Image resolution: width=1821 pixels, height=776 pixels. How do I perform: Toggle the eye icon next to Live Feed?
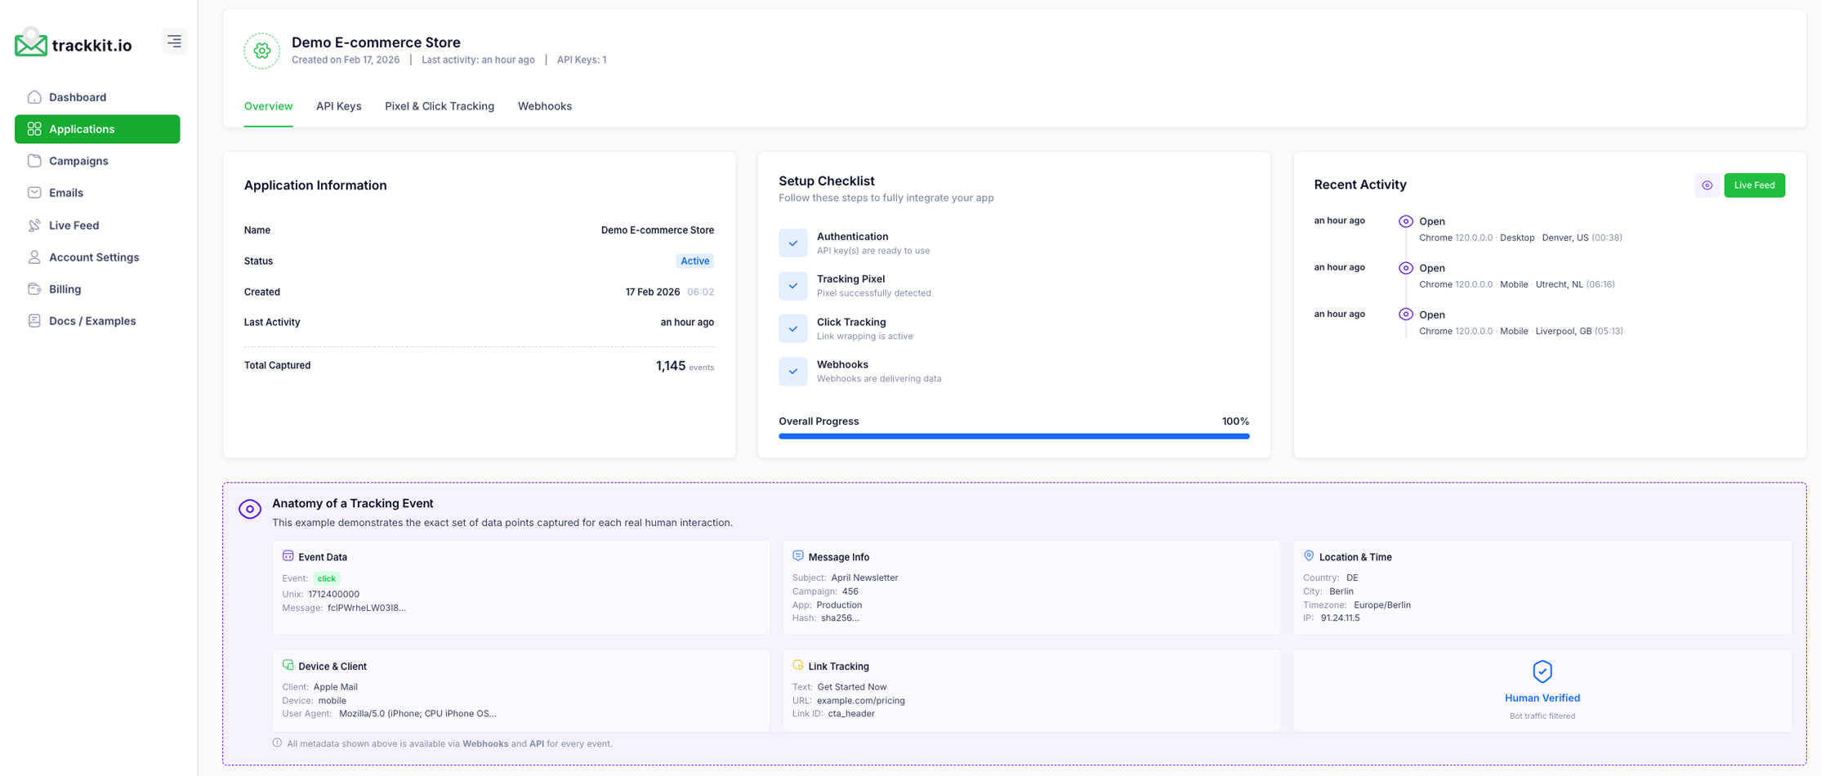pyautogui.click(x=1707, y=185)
